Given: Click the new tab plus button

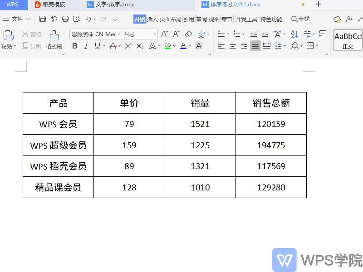Looking at the screenshot, I should (319, 4).
